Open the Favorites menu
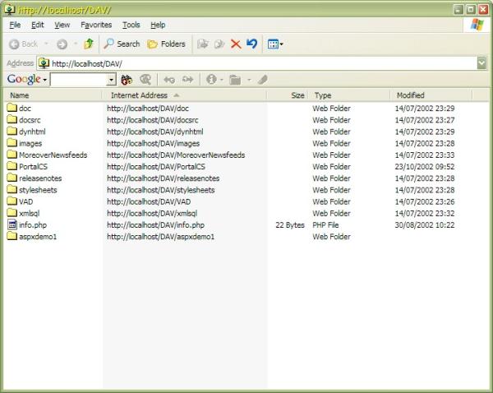Viewport: 493px width, 393px height. (x=96, y=25)
